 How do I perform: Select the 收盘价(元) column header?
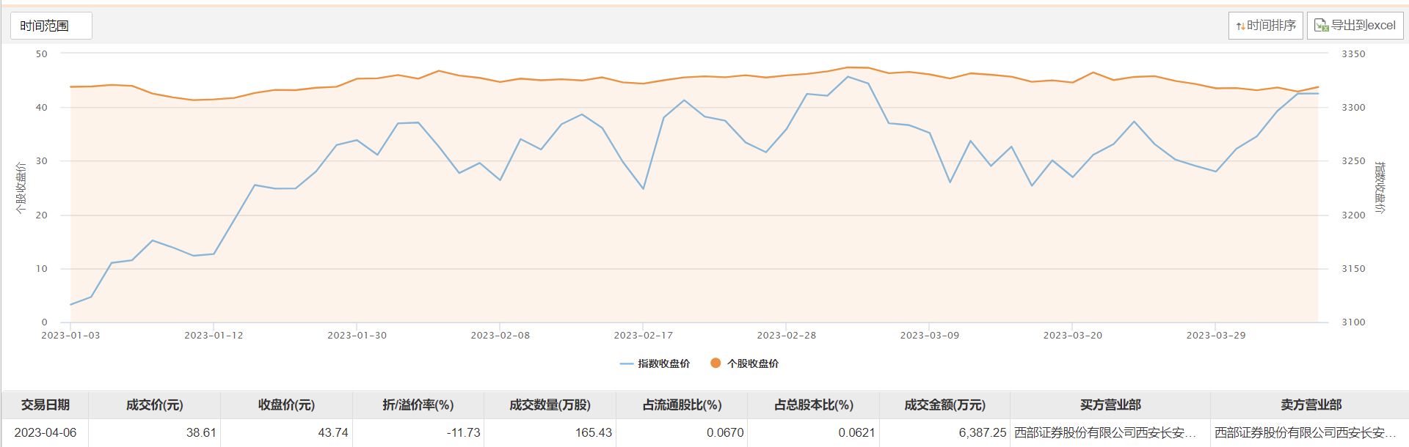tap(286, 405)
